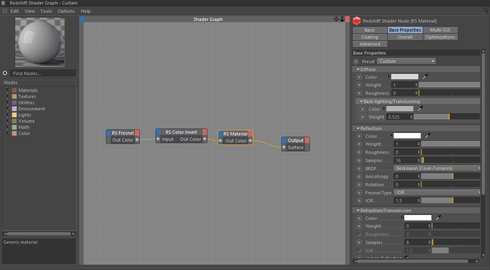Toggle the Back-lighting Weight animation circle
The width and height of the screenshot is (490, 270).
pos(362,117)
